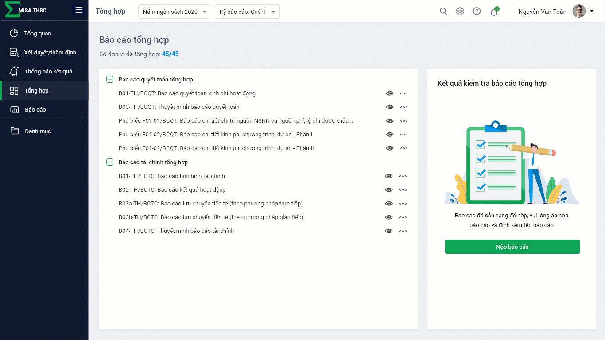Open more options for Phụ biểu F01-01/BCQT
This screenshot has width=605, height=340.
coord(403,121)
